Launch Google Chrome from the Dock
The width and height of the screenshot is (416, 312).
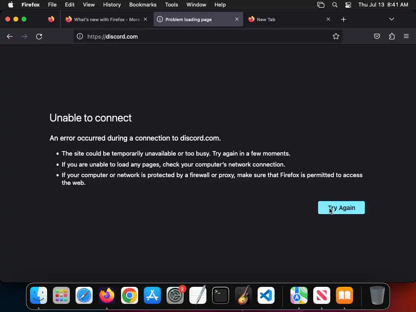pos(130,295)
